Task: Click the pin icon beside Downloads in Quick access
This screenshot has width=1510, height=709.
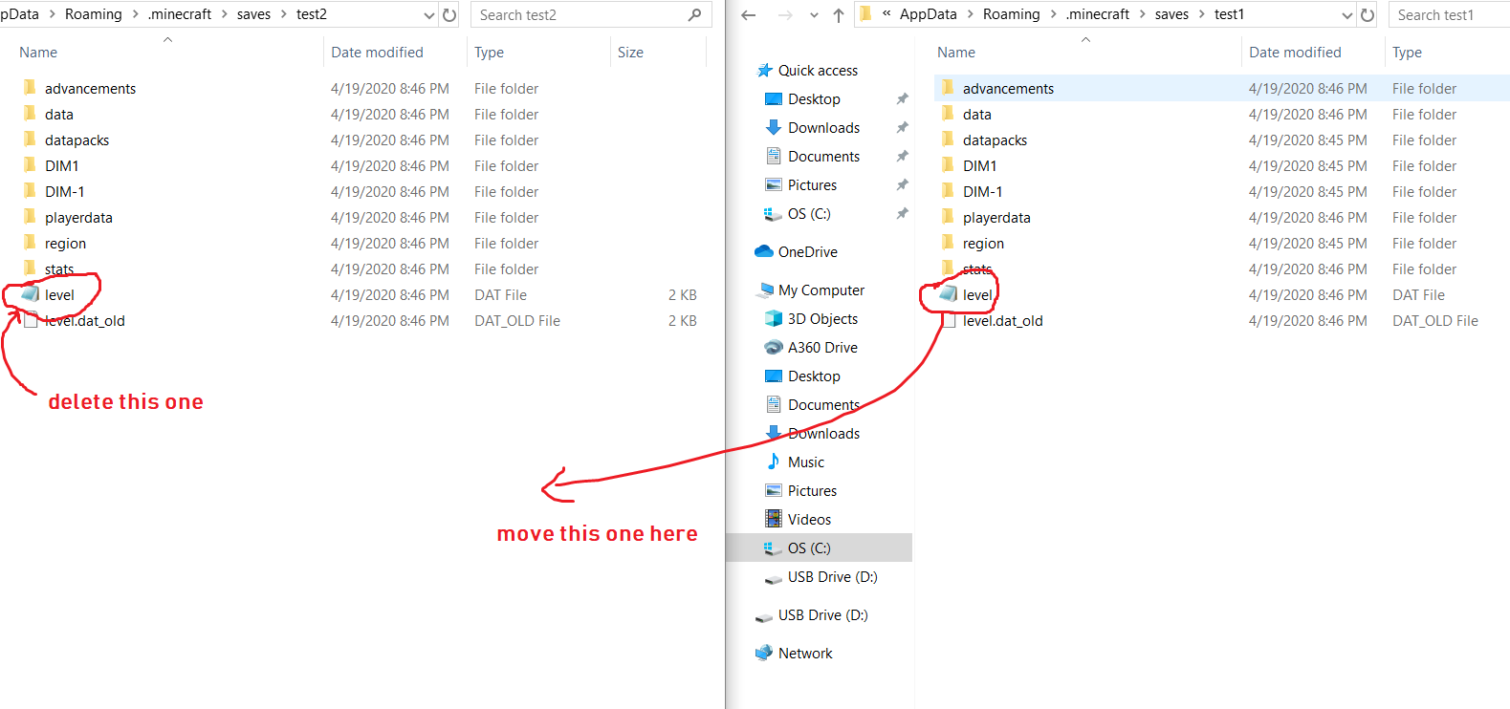Action: [902, 127]
